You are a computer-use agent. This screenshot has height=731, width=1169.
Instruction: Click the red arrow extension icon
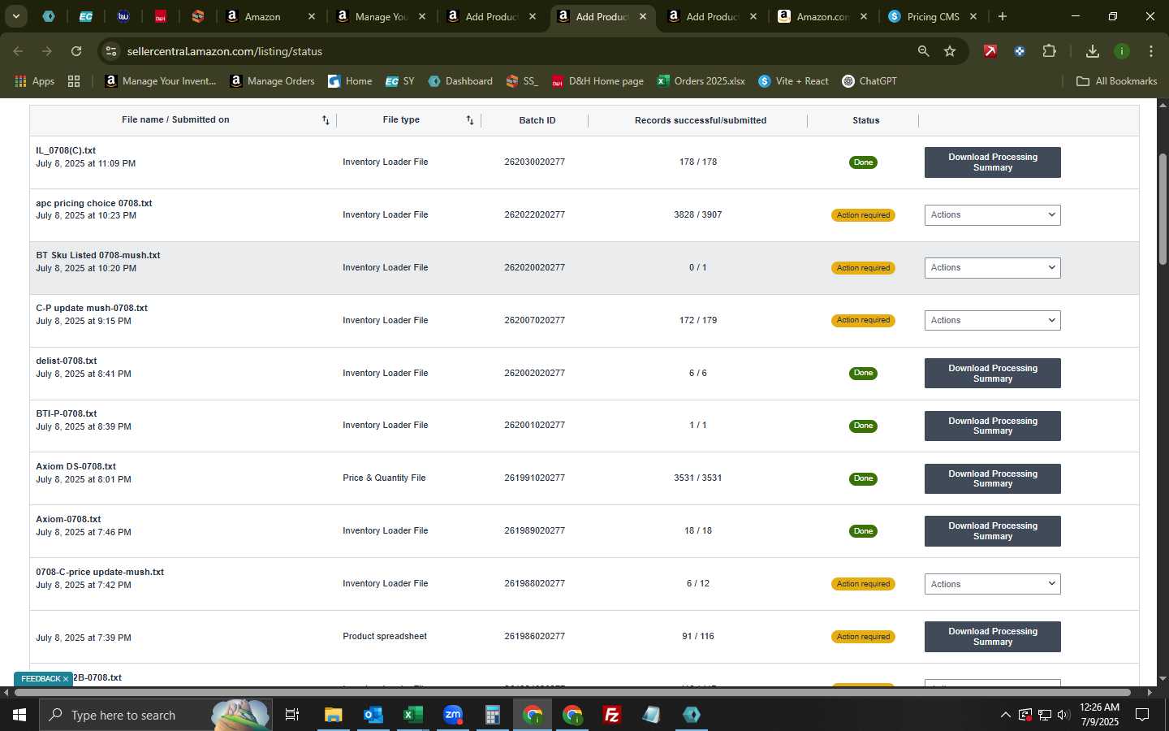coord(990,51)
